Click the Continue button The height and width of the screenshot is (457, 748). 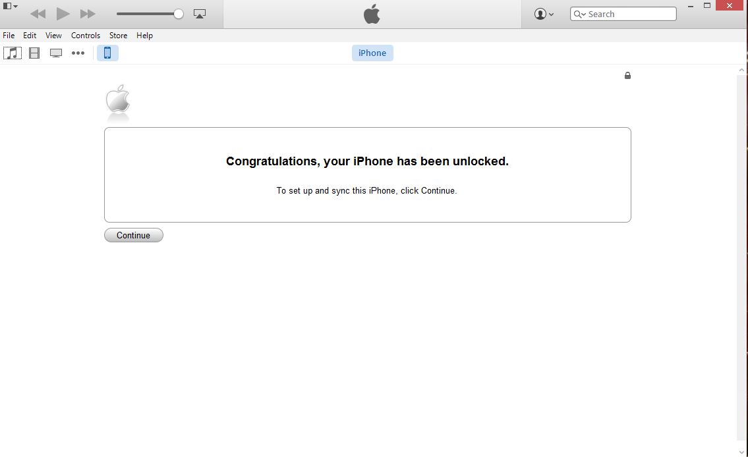134,235
